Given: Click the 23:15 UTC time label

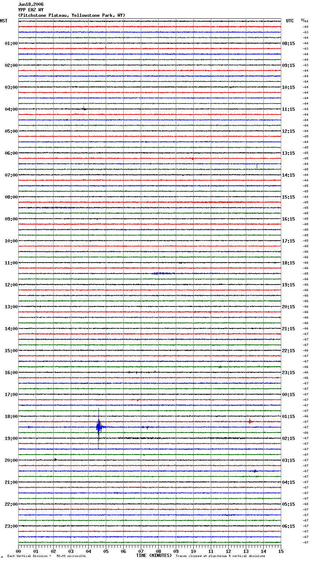Looking at the screenshot, I should 288,373.
